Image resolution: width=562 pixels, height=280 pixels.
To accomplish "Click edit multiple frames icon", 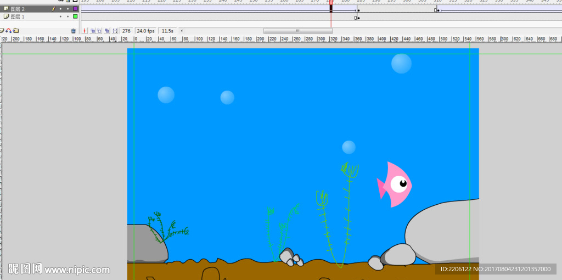I will pyautogui.click(x=107, y=31).
